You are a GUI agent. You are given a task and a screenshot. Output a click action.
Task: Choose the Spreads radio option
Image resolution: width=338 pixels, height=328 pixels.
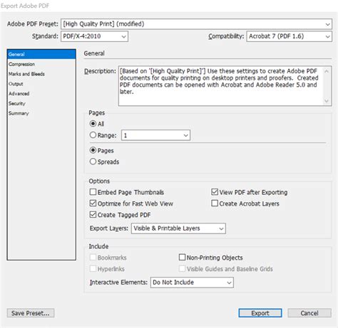pos(93,162)
